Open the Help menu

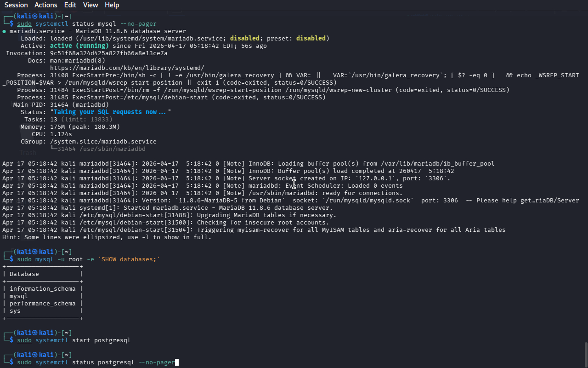coord(112,5)
